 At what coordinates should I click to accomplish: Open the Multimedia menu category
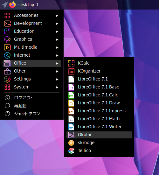tap(32, 47)
